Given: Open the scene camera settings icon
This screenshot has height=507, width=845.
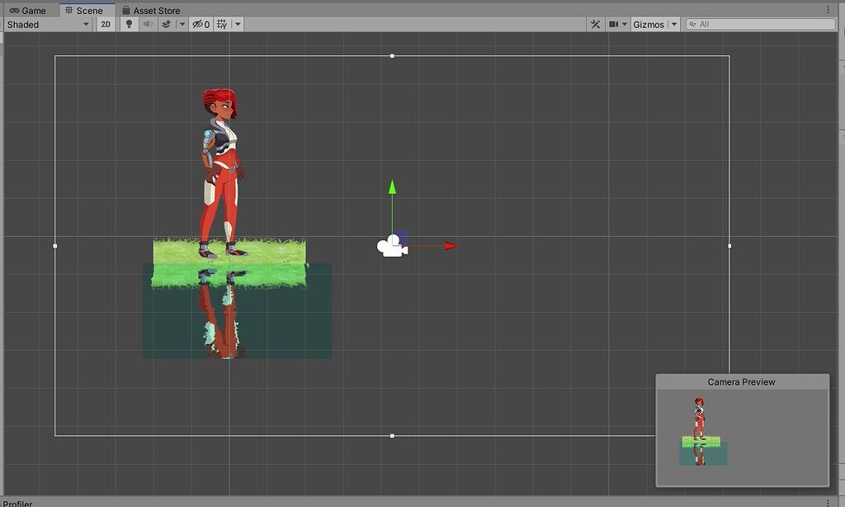Looking at the screenshot, I should point(614,24).
